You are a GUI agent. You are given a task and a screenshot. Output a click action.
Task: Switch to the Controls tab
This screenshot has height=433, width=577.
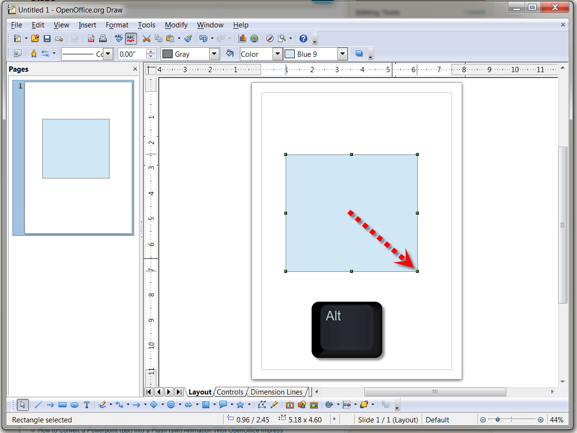coord(230,392)
